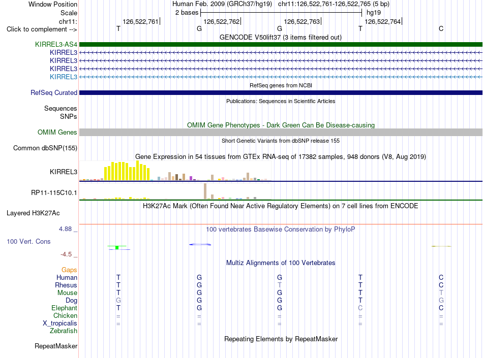
Task: Open GENCODE V50lift37 track title
Action: click(280, 37)
